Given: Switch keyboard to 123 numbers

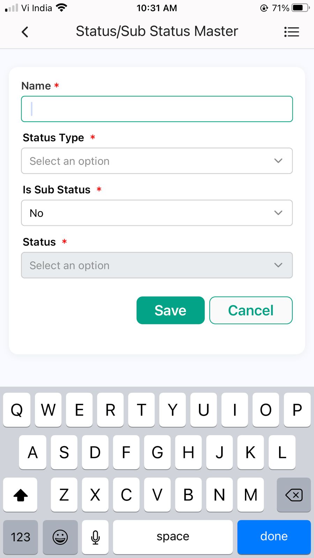Looking at the screenshot, I should click(21, 537).
